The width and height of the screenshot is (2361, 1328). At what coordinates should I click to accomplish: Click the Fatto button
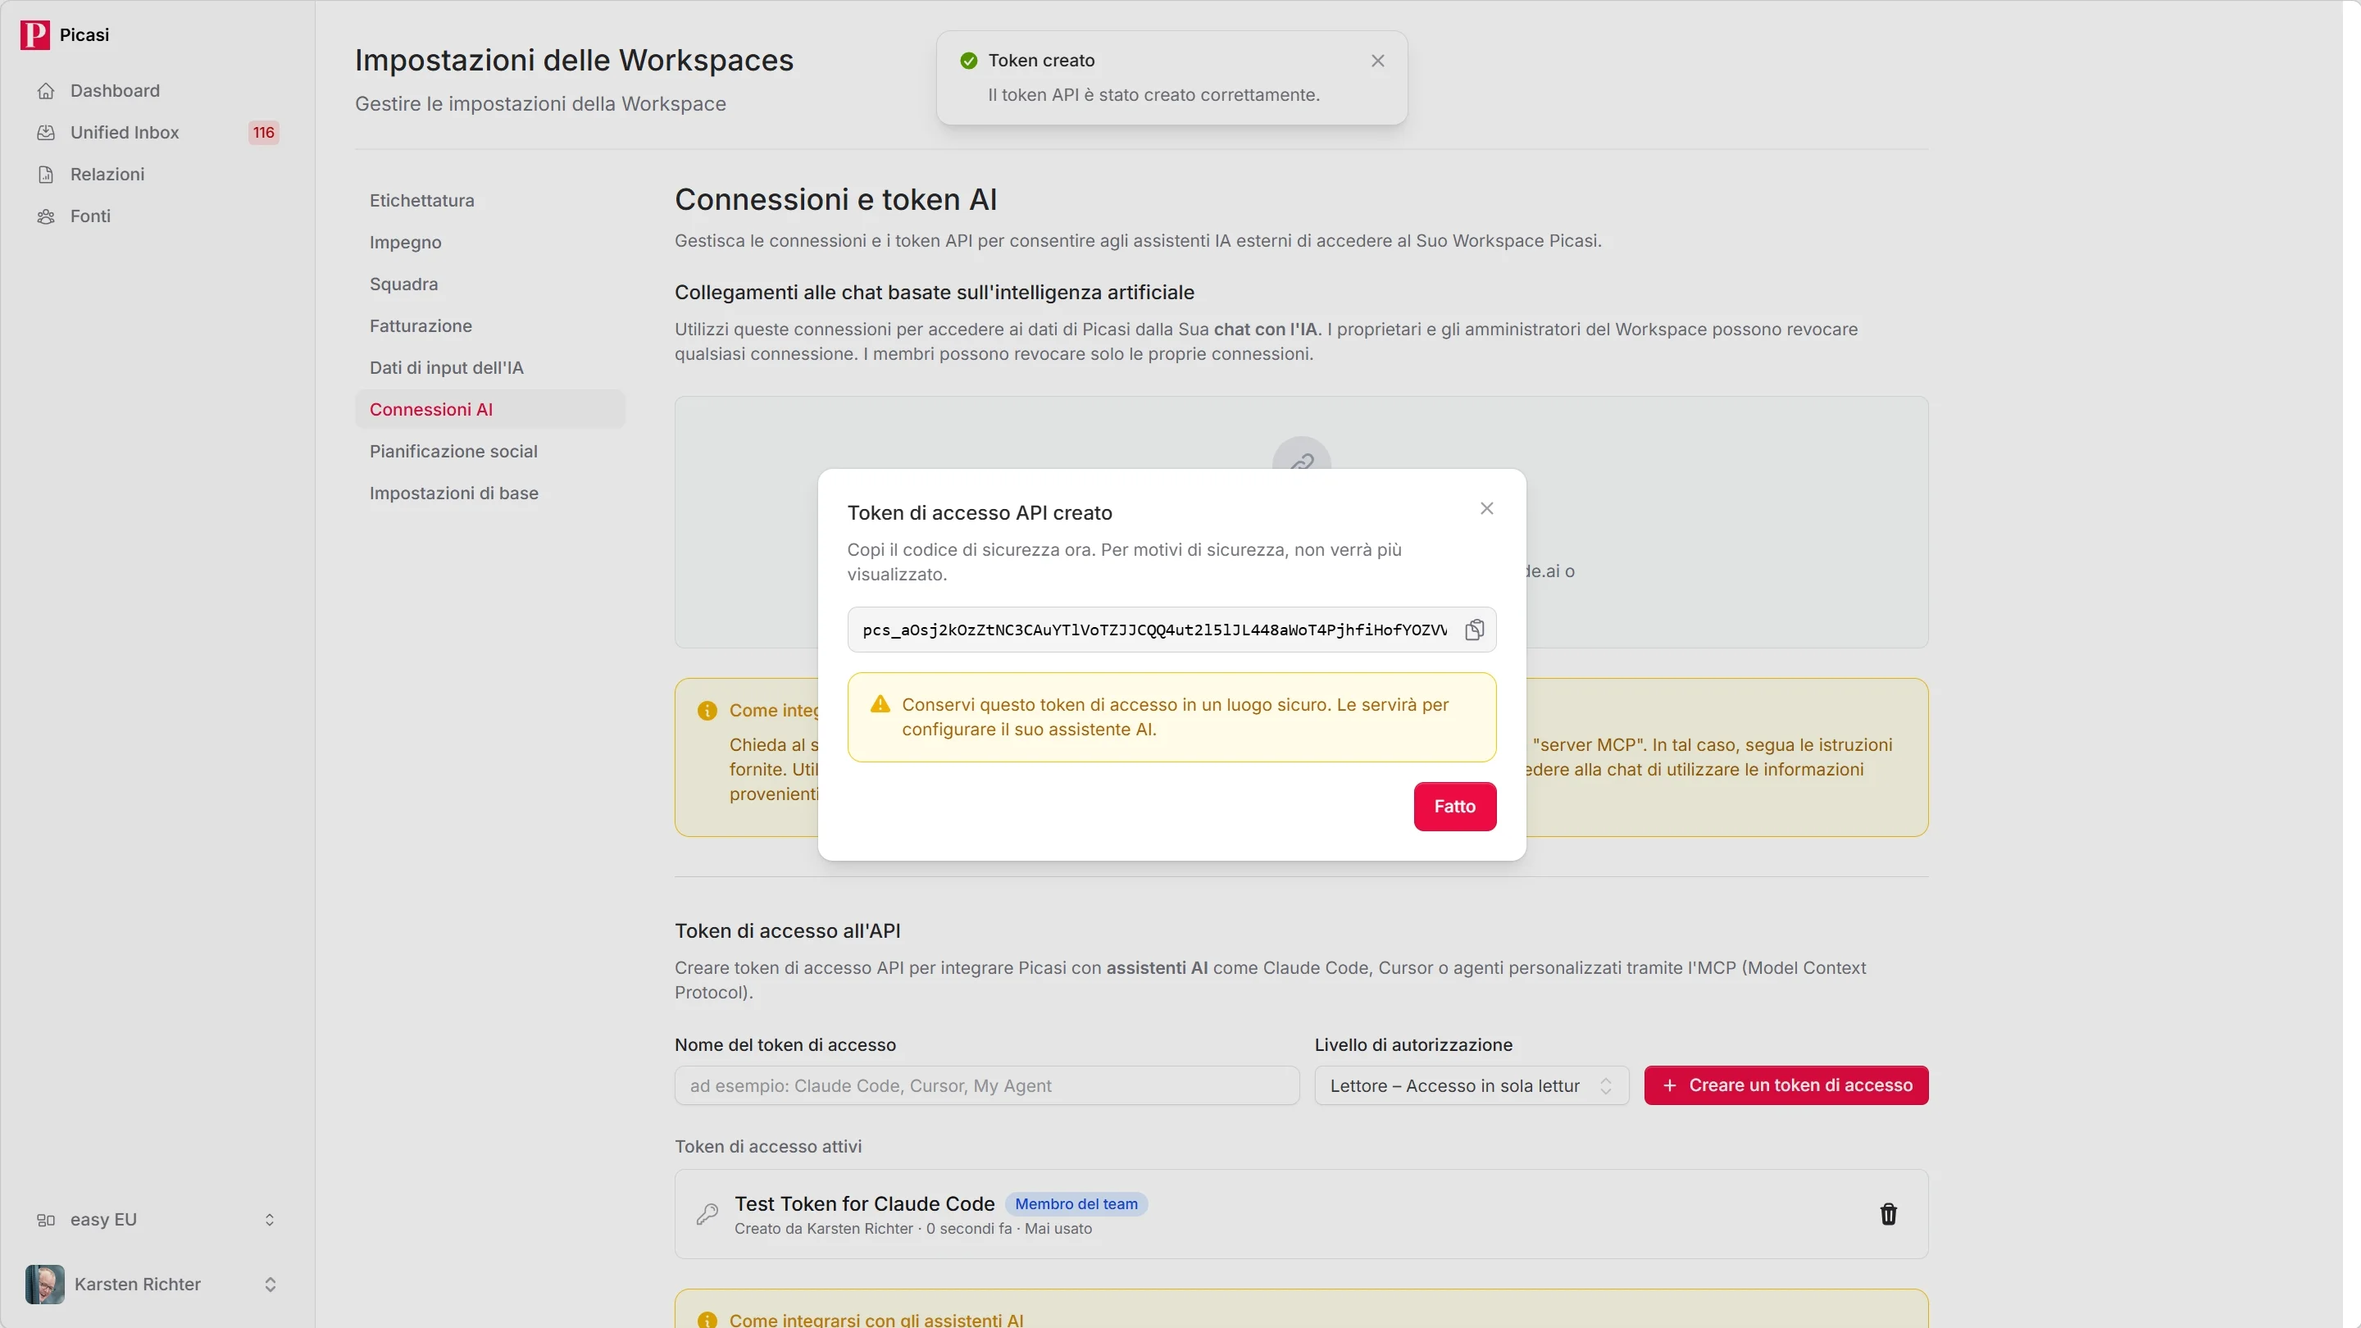pos(1454,807)
